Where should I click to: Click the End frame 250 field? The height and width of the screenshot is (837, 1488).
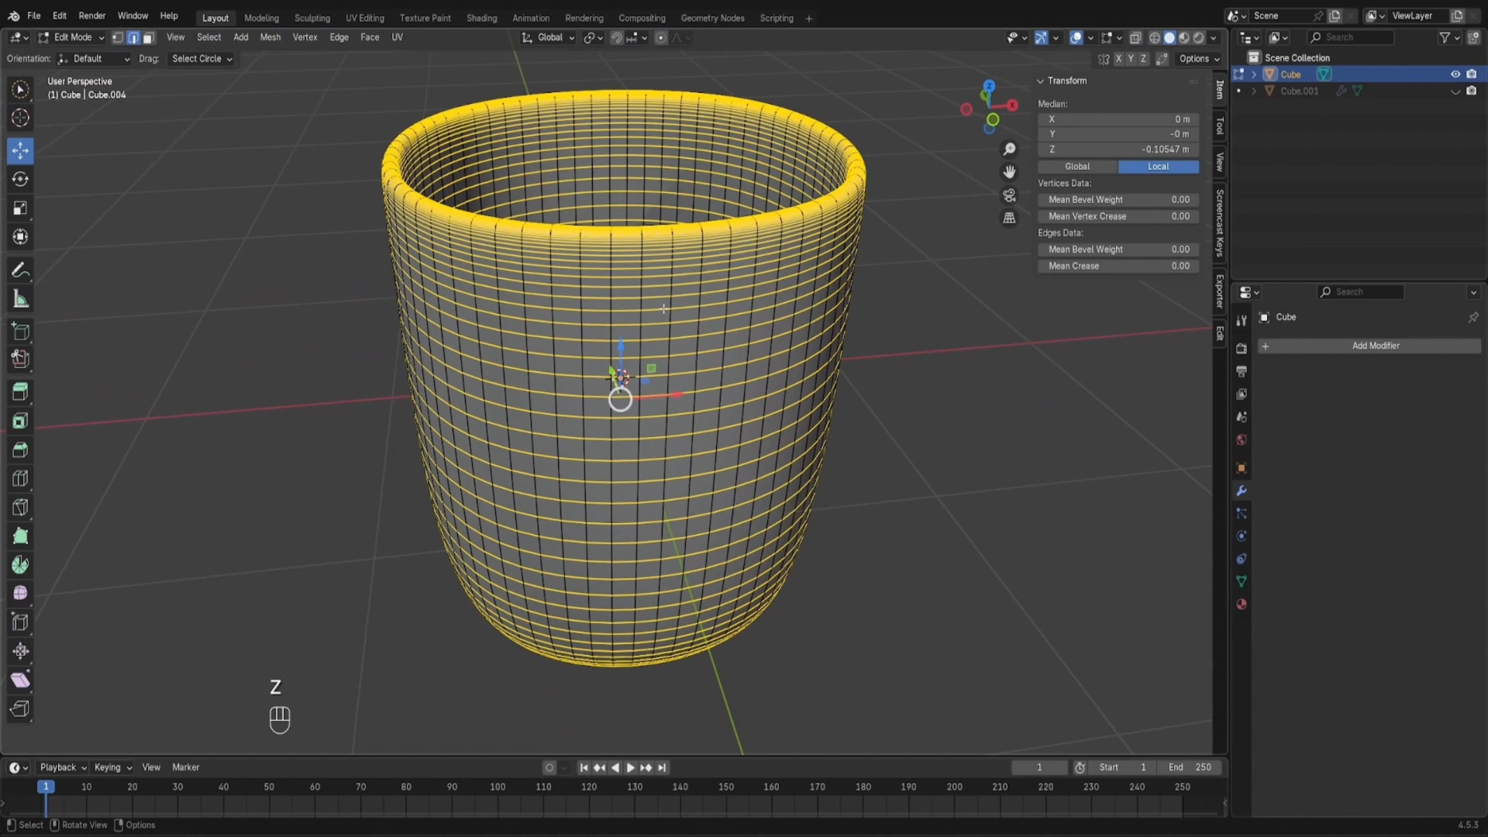[x=1190, y=767]
